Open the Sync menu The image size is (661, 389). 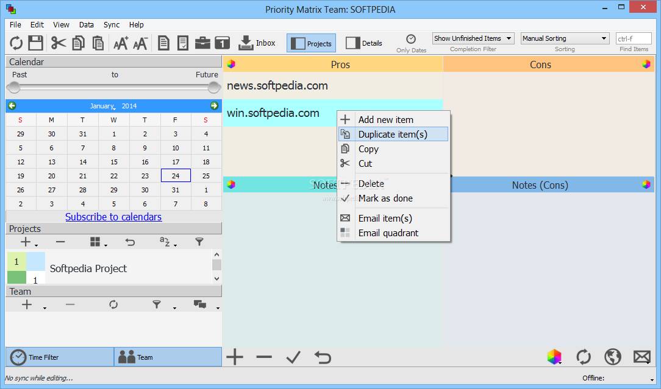coord(112,25)
